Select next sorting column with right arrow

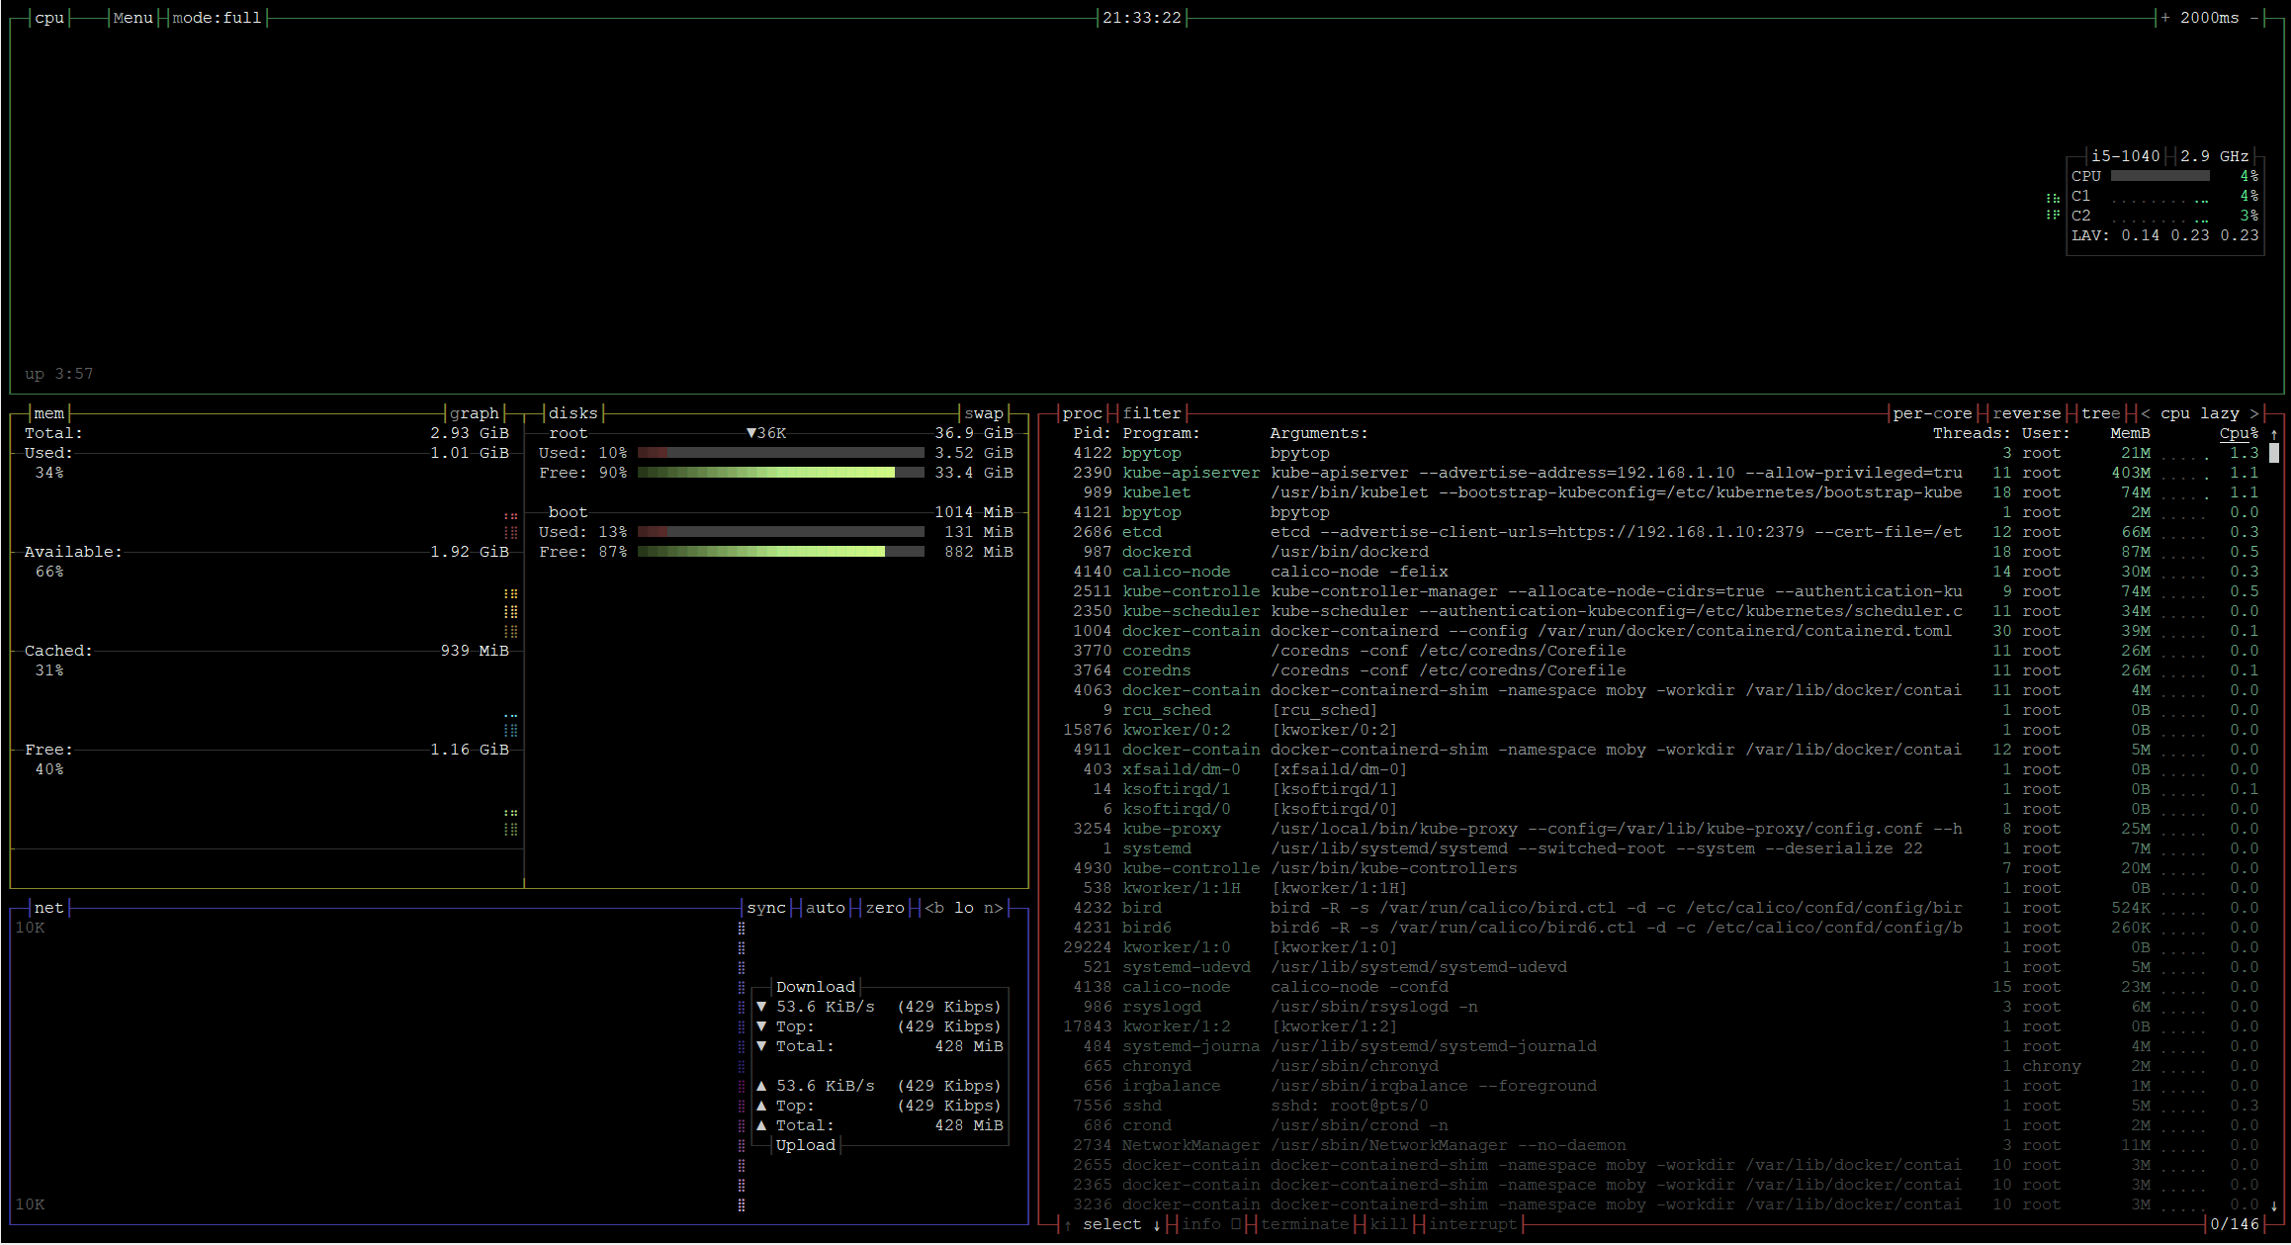click(x=2254, y=413)
